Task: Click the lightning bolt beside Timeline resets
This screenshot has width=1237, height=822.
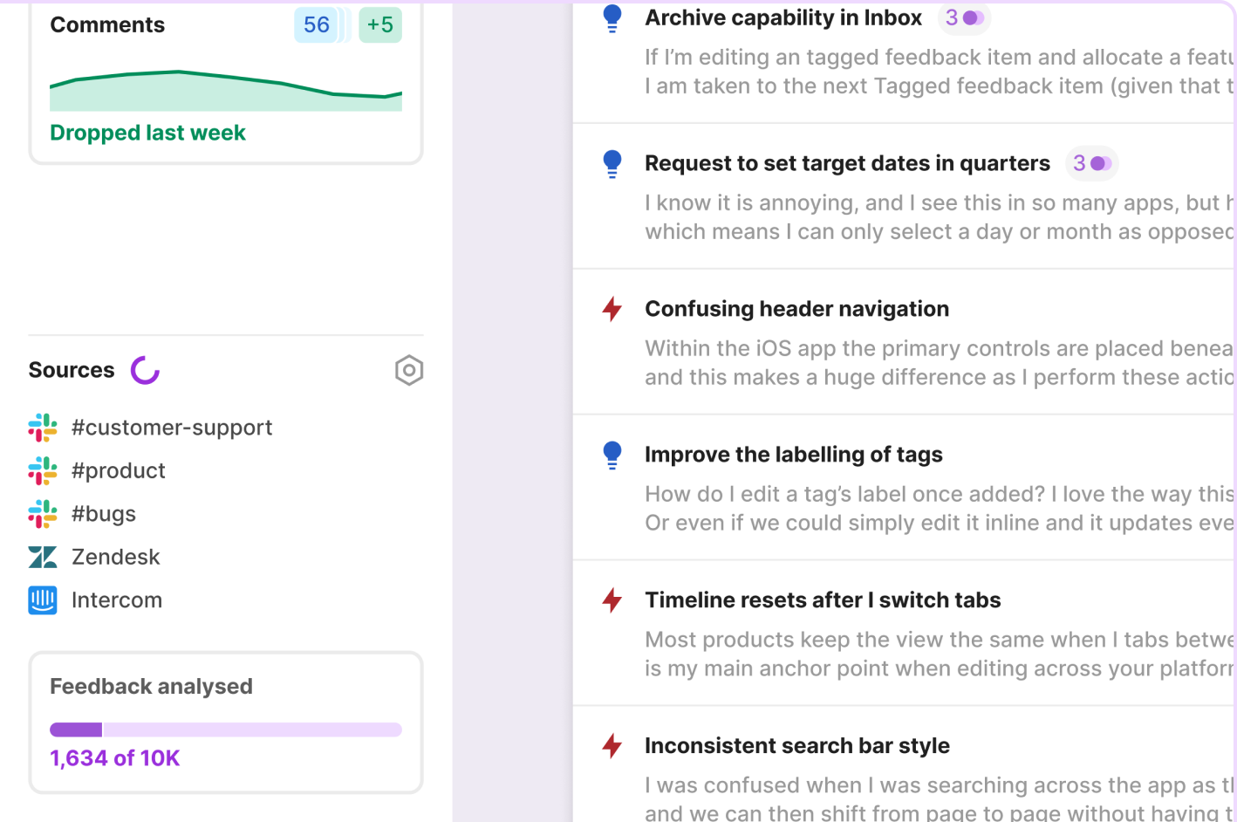Action: pyautogui.click(x=612, y=600)
